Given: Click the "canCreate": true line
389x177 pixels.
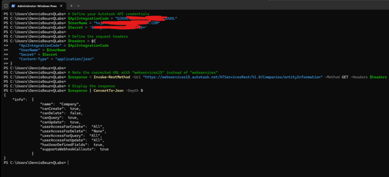Looking at the screenshot, I should 60,109.
